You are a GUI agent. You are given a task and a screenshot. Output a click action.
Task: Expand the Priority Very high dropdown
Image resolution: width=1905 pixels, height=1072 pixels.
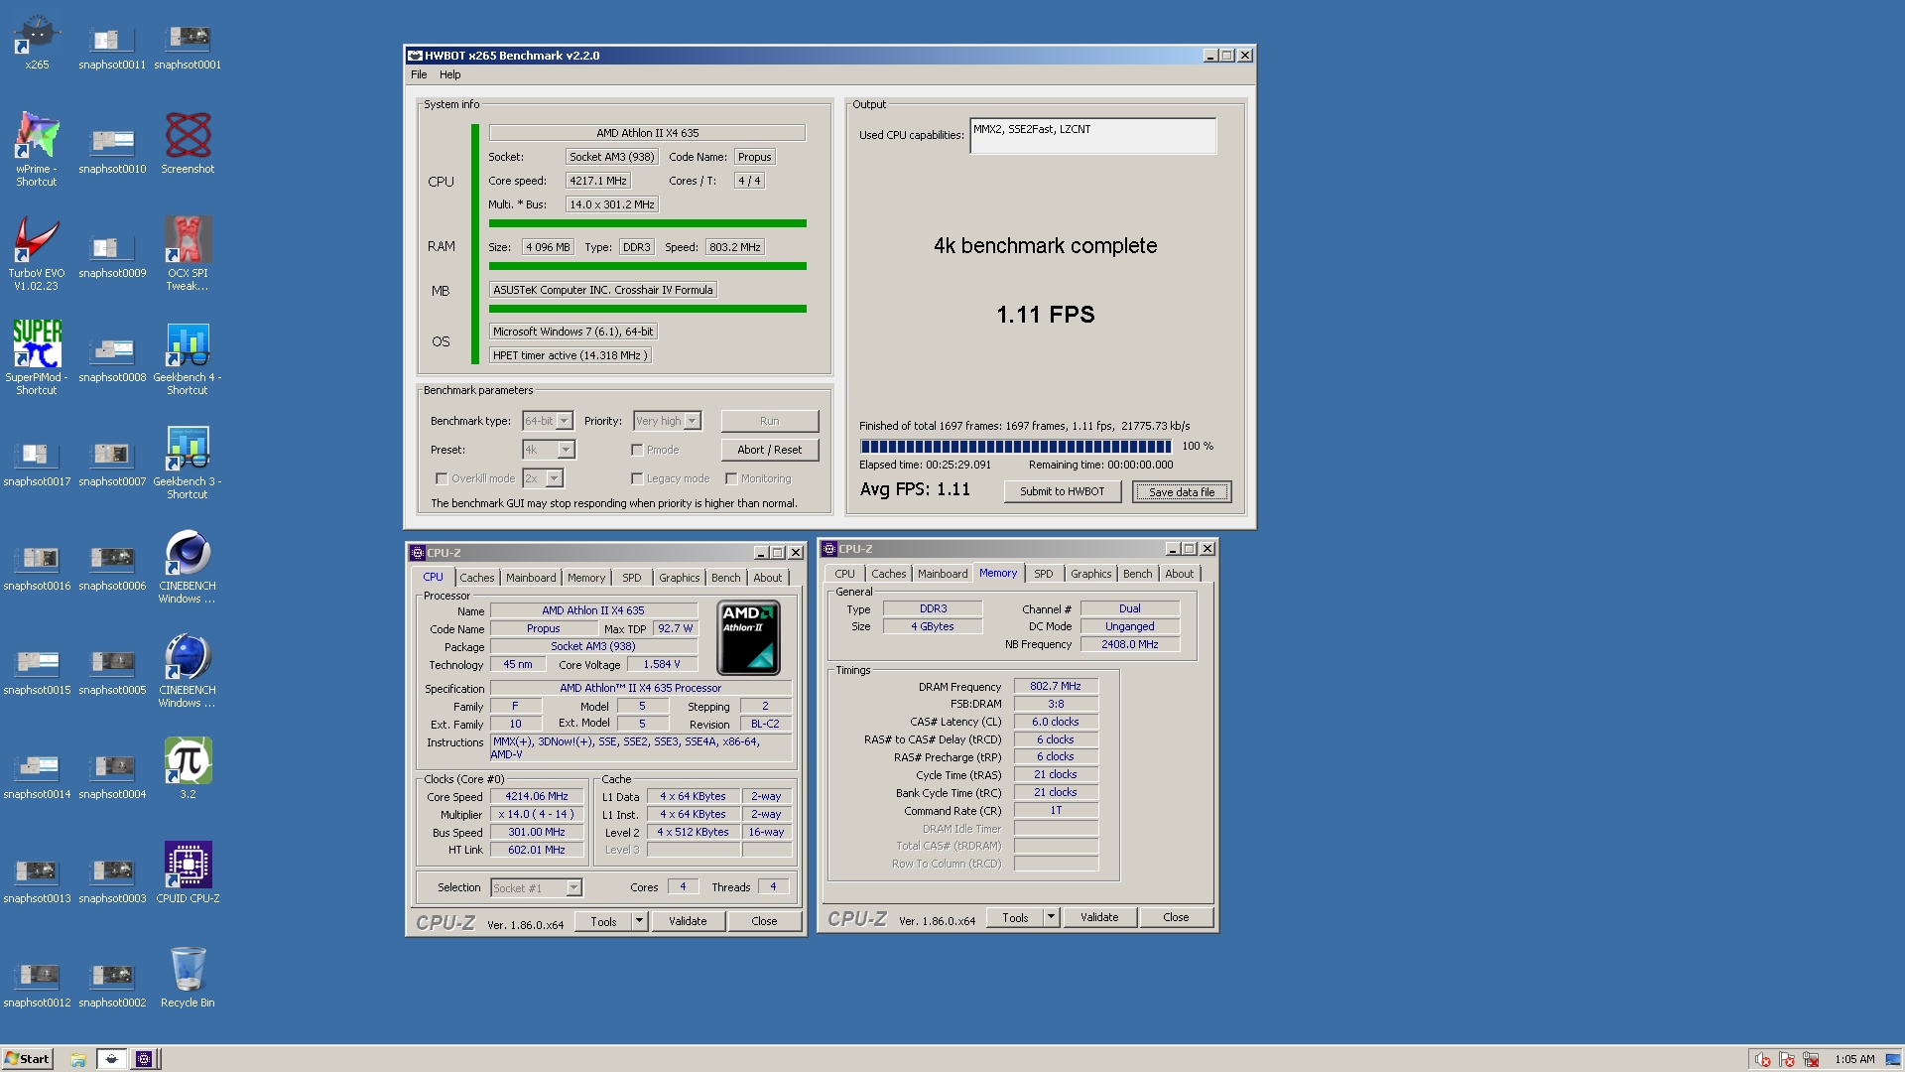693,421
